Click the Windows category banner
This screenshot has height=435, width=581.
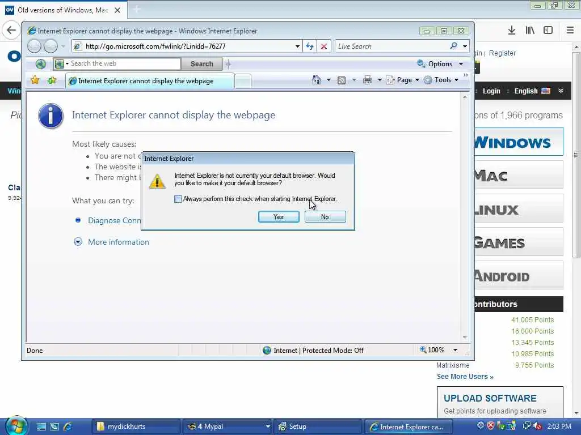coord(519,142)
